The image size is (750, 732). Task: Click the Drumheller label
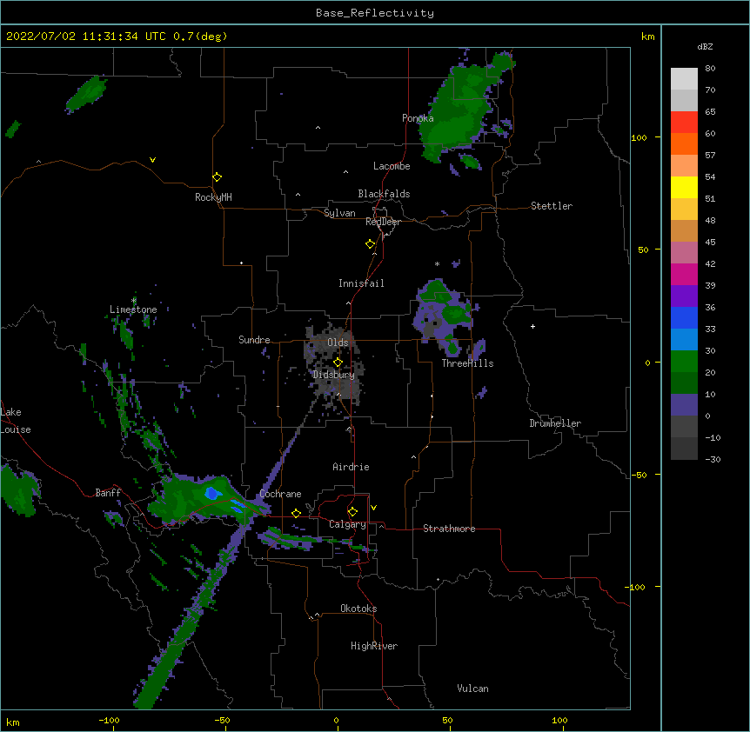(555, 423)
